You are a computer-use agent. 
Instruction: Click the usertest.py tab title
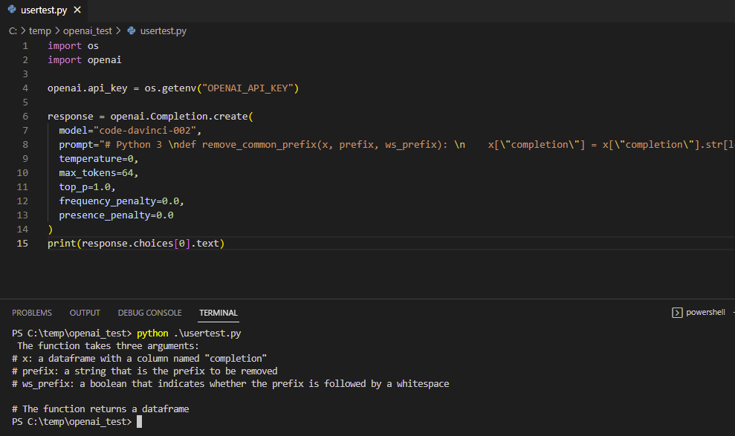pos(44,10)
